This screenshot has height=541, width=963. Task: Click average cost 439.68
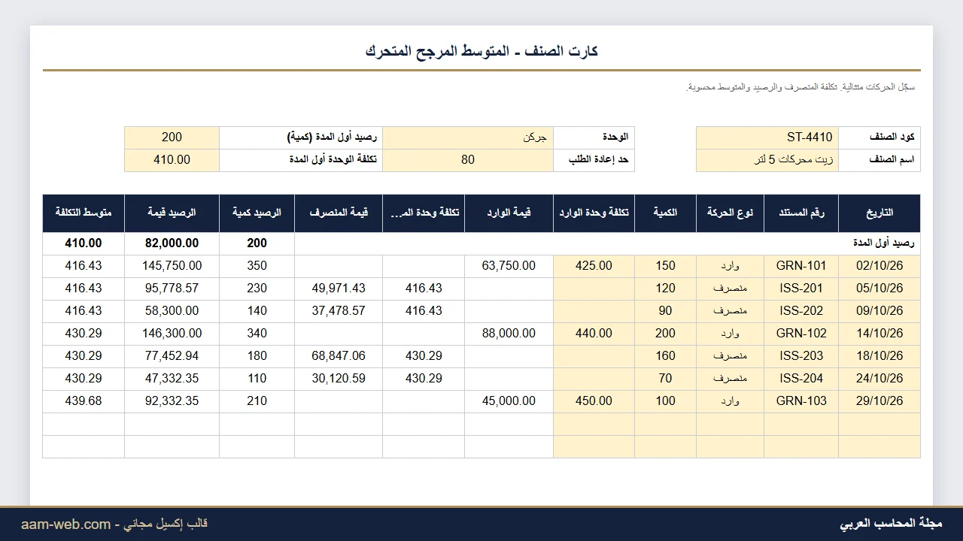pos(84,401)
